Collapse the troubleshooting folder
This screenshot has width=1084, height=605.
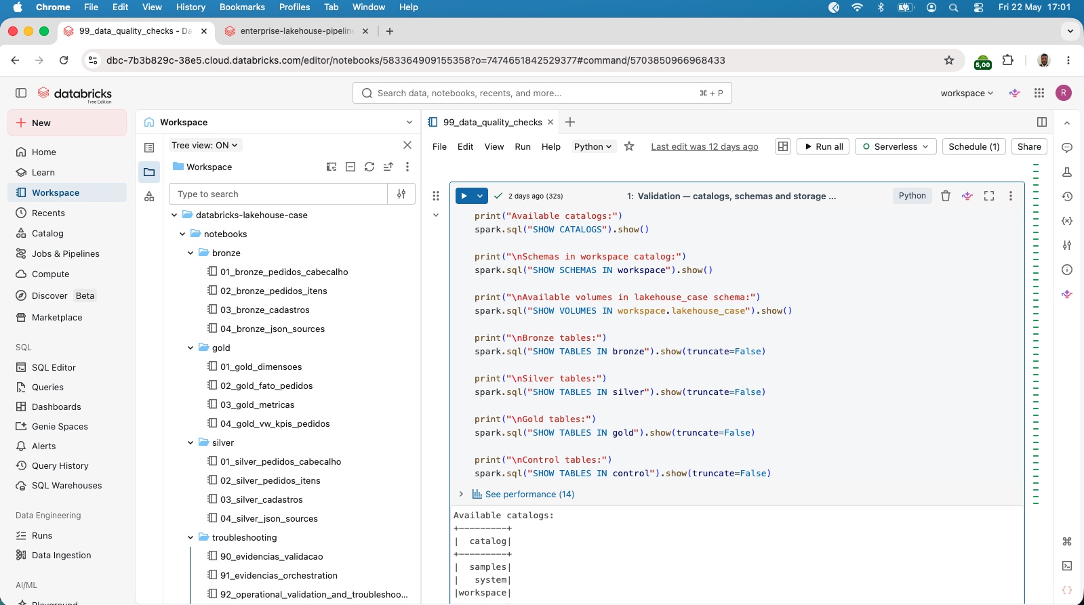(190, 537)
